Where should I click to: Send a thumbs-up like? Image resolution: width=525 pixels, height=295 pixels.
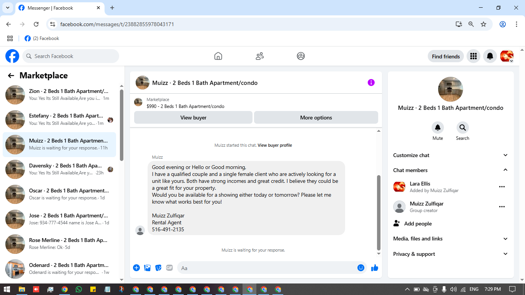coord(375,268)
